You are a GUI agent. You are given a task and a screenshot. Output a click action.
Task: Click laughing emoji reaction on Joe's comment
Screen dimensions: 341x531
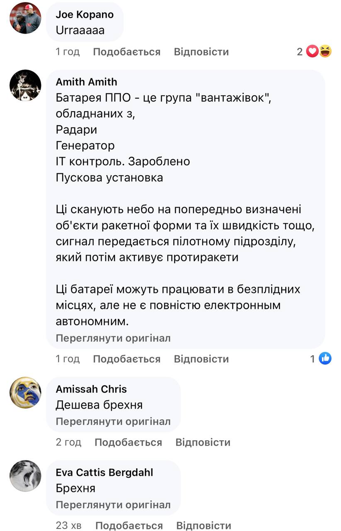[x=326, y=51]
